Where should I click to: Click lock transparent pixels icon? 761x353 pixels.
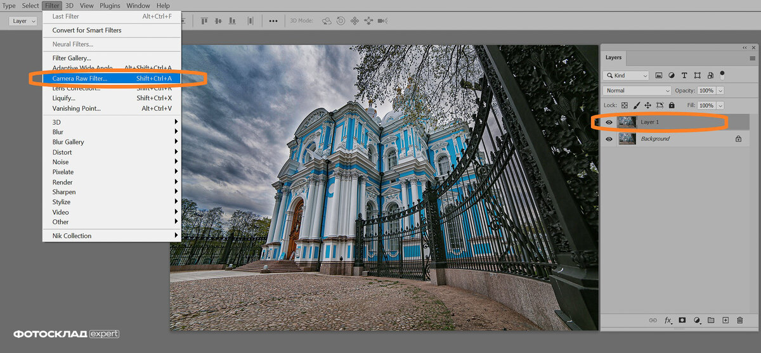point(624,105)
